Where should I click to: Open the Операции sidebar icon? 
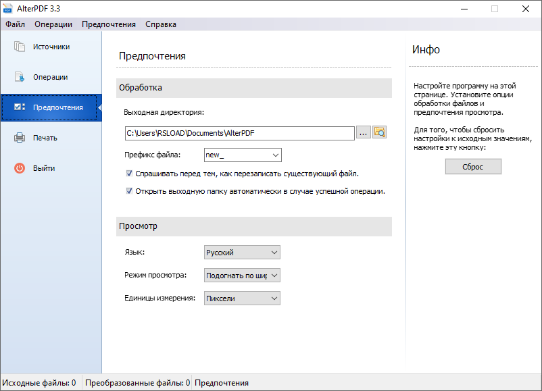pos(19,77)
